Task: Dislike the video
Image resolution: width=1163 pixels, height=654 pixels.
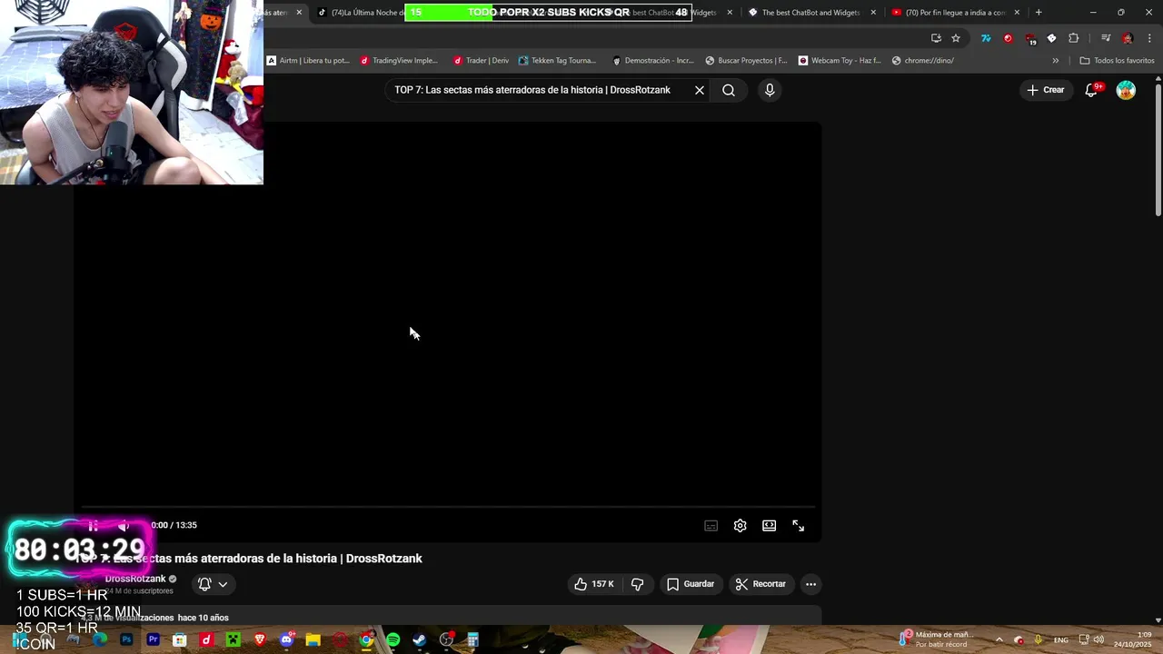Action: pos(637,584)
